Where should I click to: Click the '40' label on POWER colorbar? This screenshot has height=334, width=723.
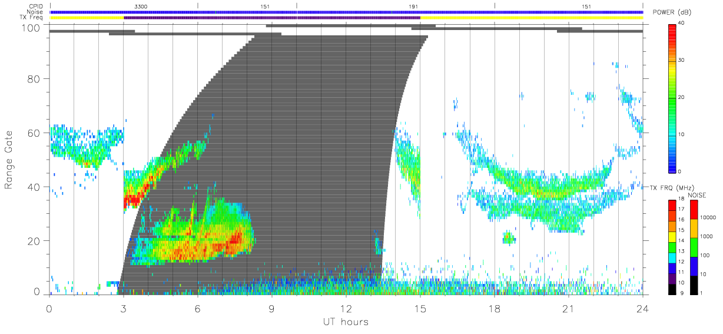click(682, 23)
